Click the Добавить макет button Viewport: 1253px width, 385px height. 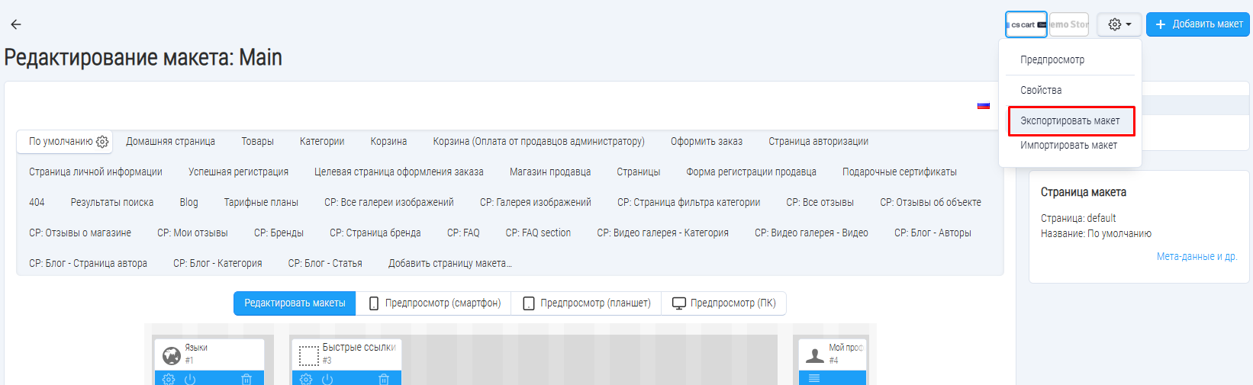pos(1199,24)
